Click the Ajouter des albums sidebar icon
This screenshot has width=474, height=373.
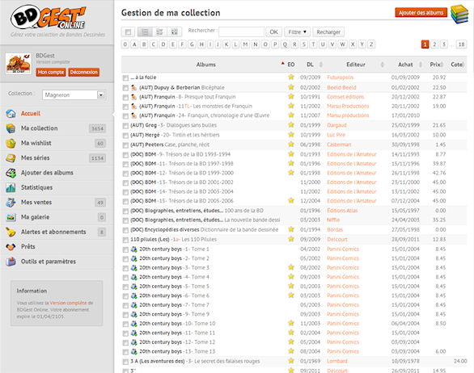point(11,173)
